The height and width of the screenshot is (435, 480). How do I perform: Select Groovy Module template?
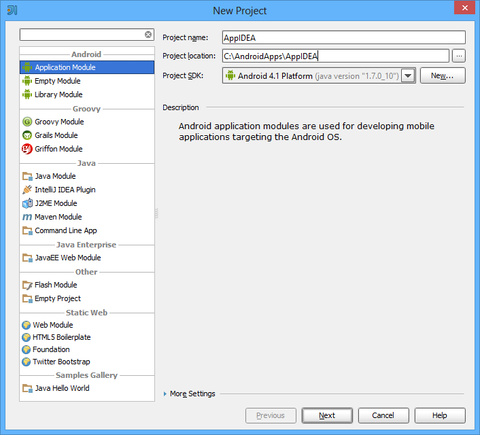[87, 122]
